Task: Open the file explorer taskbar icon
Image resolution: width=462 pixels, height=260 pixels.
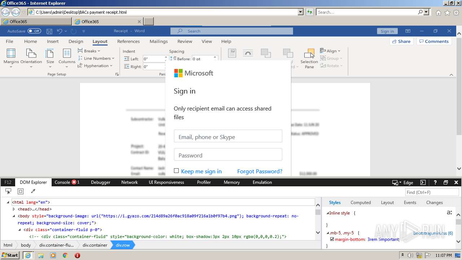Action: tap(41, 255)
